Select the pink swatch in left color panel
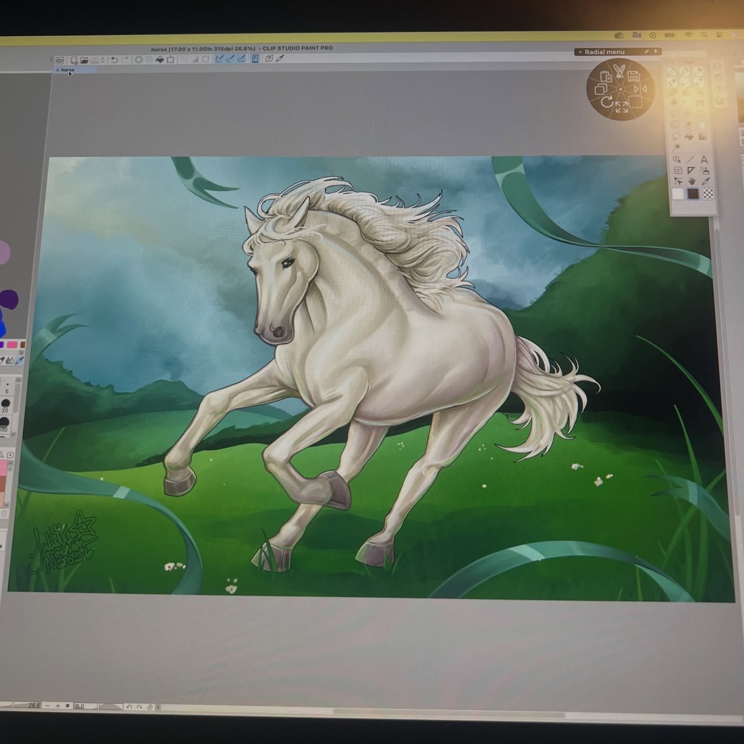Image resolution: width=744 pixels, height=744 pixels. 12,345
